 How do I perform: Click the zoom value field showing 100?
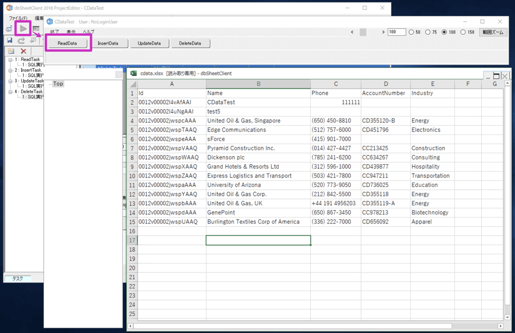coord(396,32)
